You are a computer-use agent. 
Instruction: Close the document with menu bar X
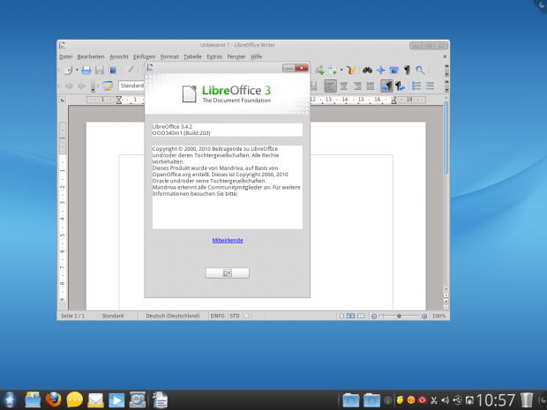pyautogui.click(x=445, y=56)
